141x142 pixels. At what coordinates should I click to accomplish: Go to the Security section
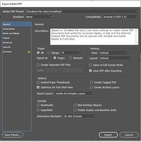pyautogui.click(x=7, y=47)
